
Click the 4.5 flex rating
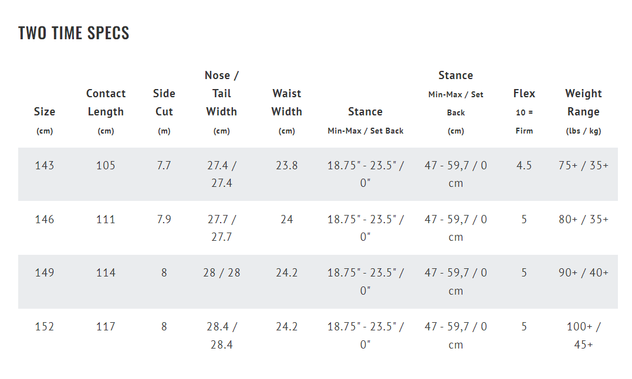coord(524,165)
